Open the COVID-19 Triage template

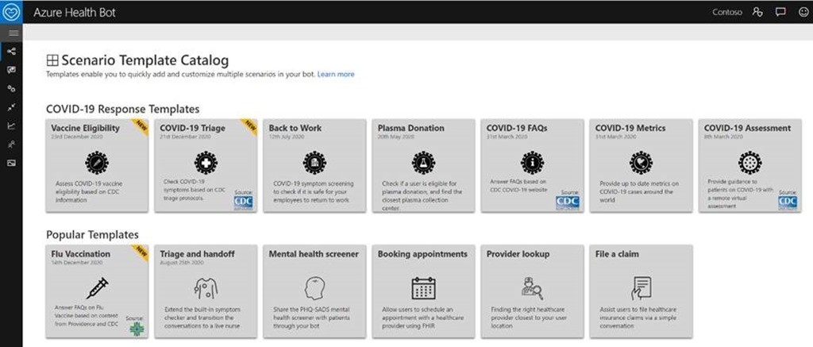click(x=206, y=166)
